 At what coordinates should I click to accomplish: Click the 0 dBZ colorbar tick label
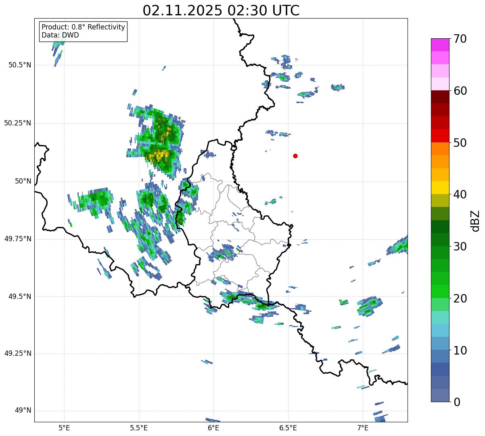[456, 402]
